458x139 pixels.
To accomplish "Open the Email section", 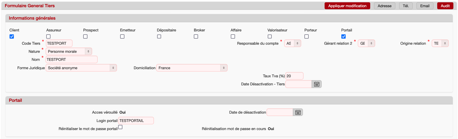I will [x=425, y=6].
